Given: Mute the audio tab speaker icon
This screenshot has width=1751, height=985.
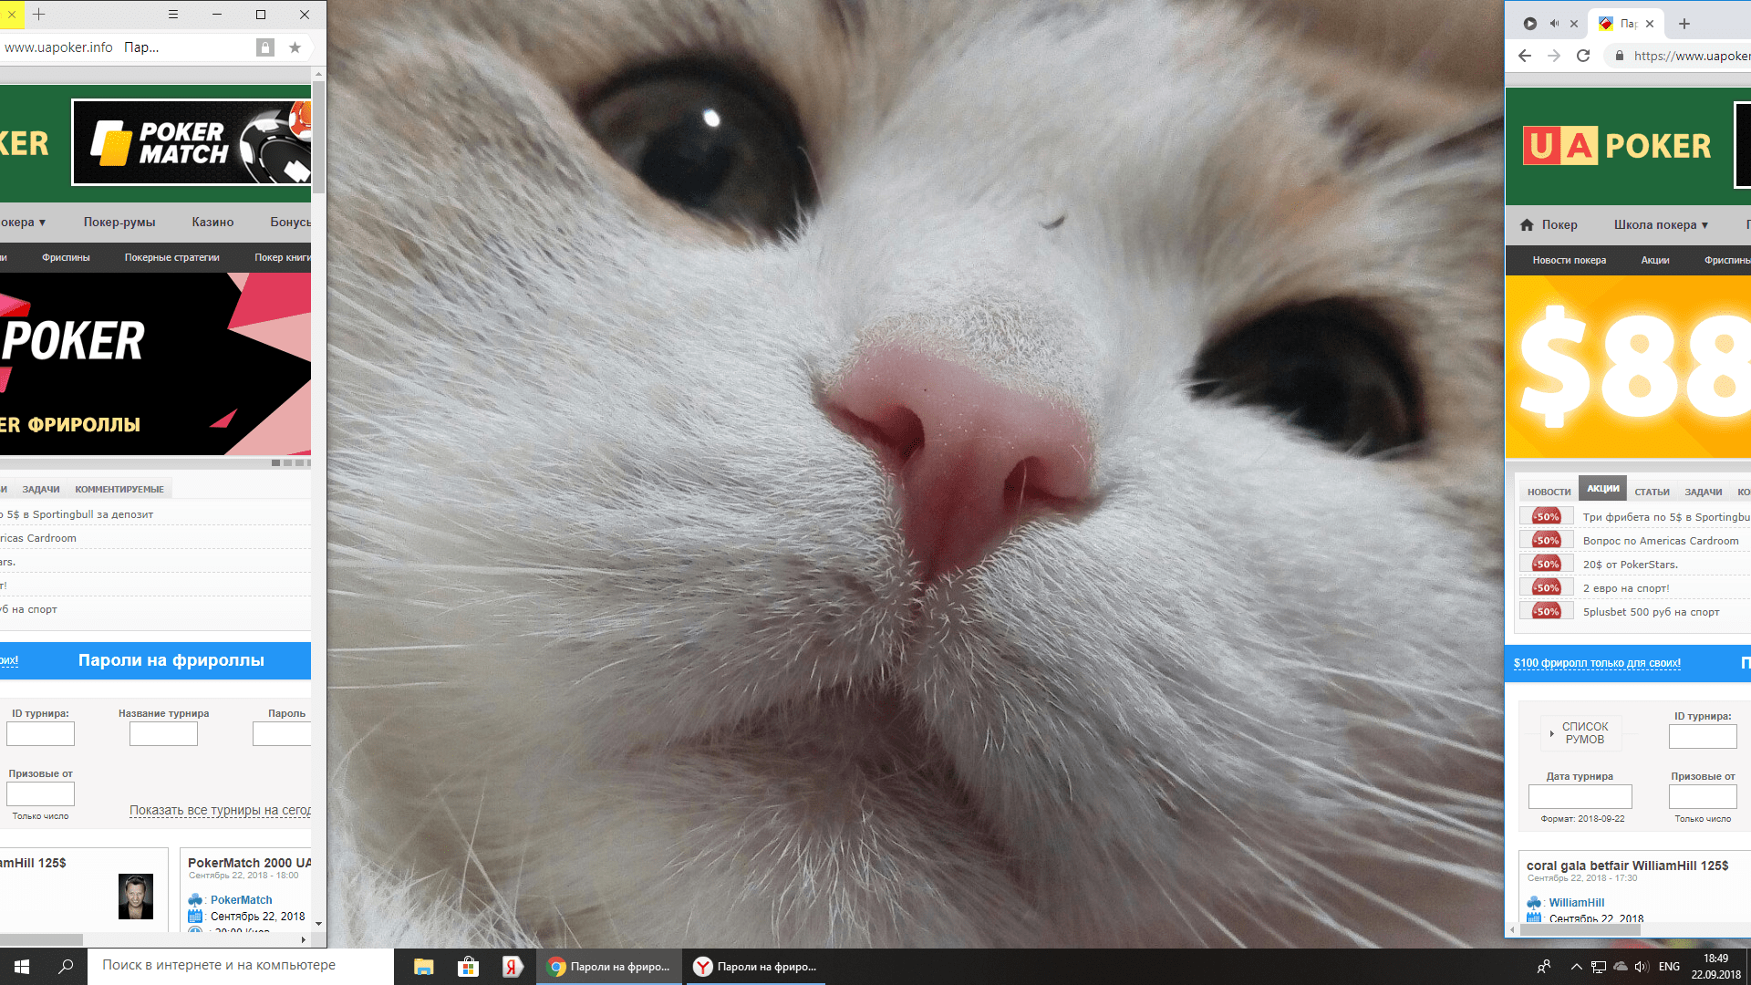Looking at the screenshot, I should [x=1554, y=24].
